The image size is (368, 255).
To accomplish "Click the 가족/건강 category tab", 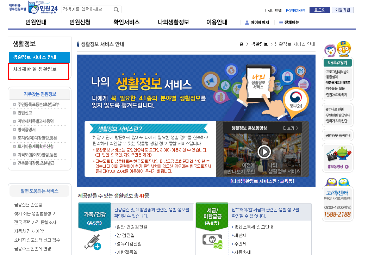I will coord(95,217).
